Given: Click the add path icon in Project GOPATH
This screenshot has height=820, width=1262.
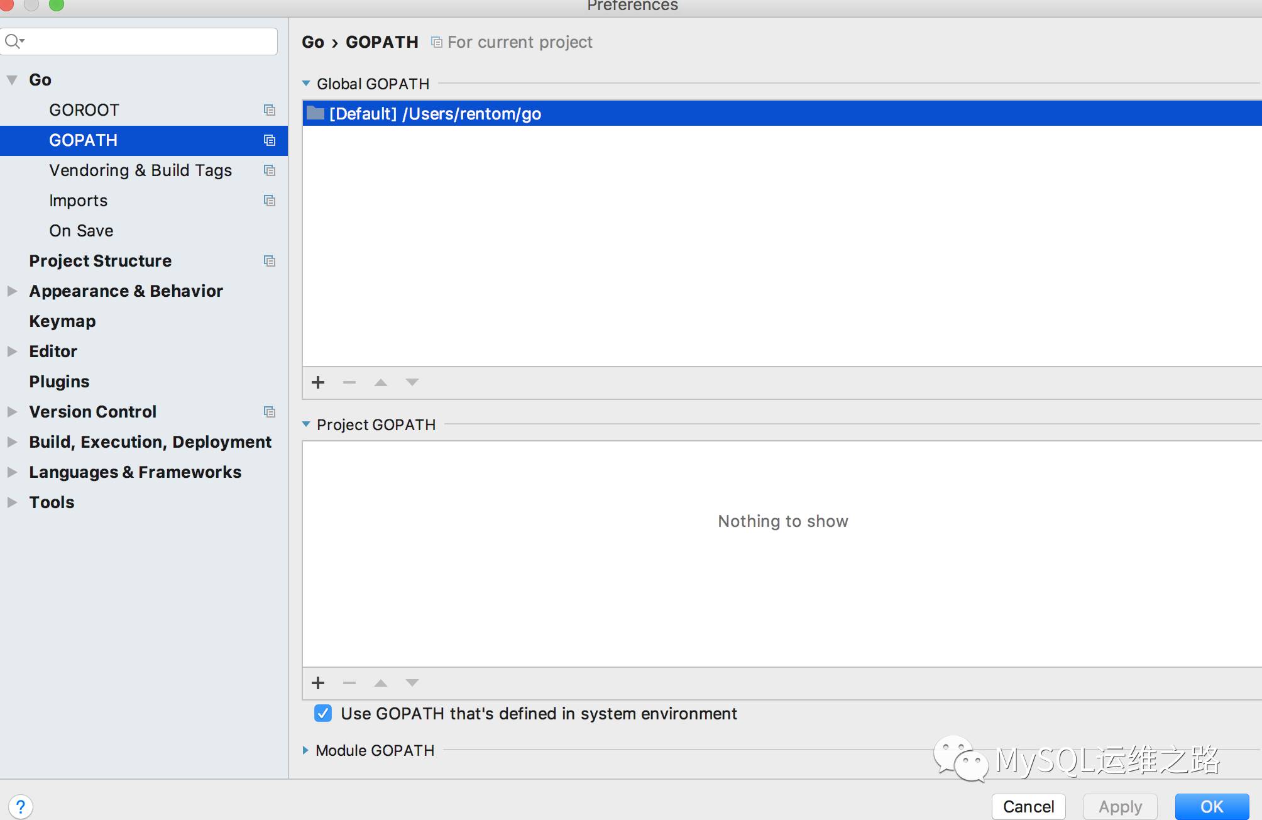Looking at the screenshot, I should pyautogui.click(x=319, y=683).
